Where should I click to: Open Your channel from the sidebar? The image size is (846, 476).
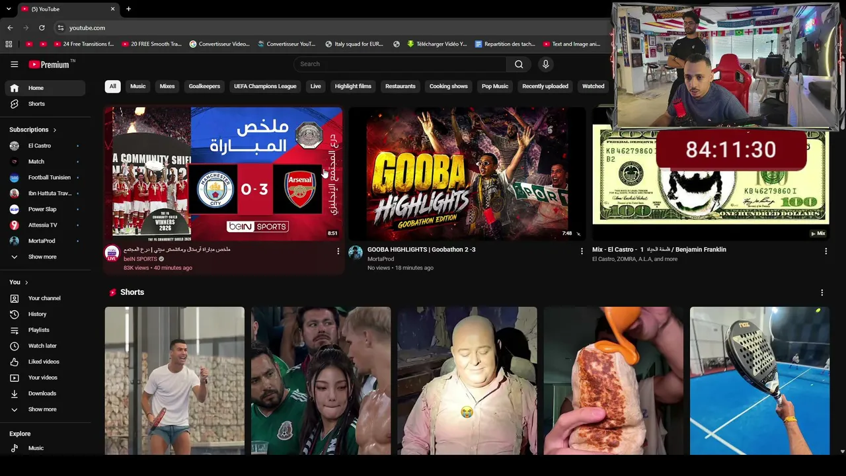pyautogui.click(x=45, y=298)
